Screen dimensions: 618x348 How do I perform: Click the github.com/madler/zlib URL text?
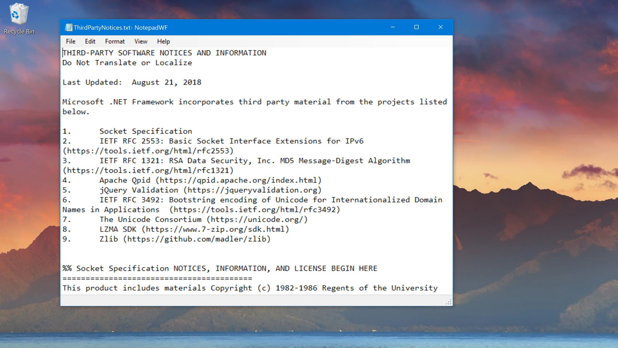197,239
